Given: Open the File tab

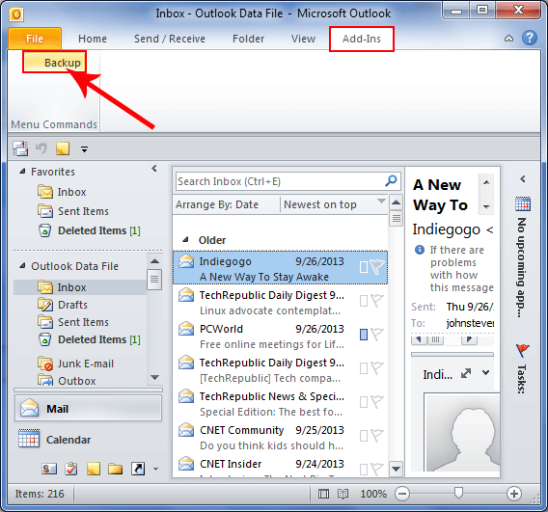Looking at the screenshot, I should coord(35,39).
